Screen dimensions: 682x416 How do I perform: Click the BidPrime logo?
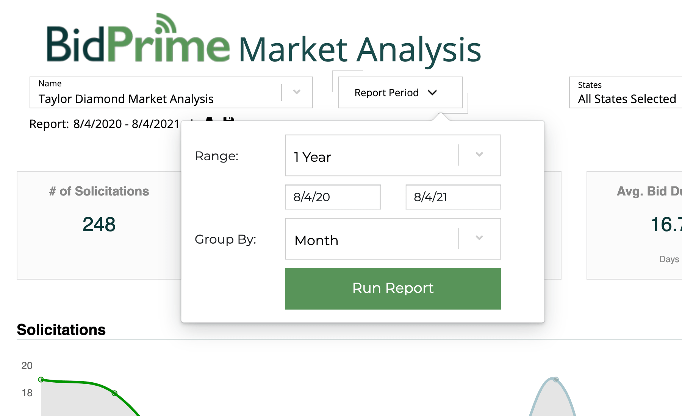[x=138, y=42]
